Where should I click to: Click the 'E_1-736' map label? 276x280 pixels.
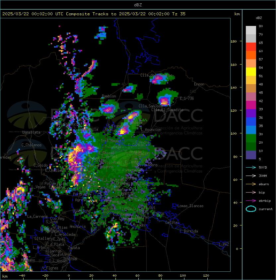187,98
